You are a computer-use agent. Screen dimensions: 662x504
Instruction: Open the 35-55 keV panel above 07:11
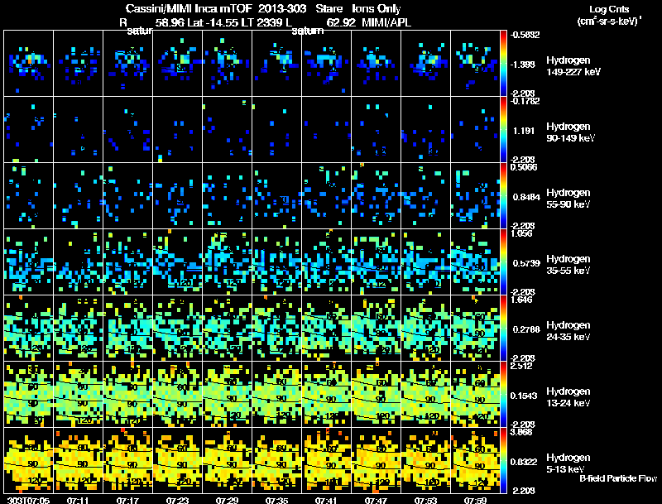click(78, 262)
